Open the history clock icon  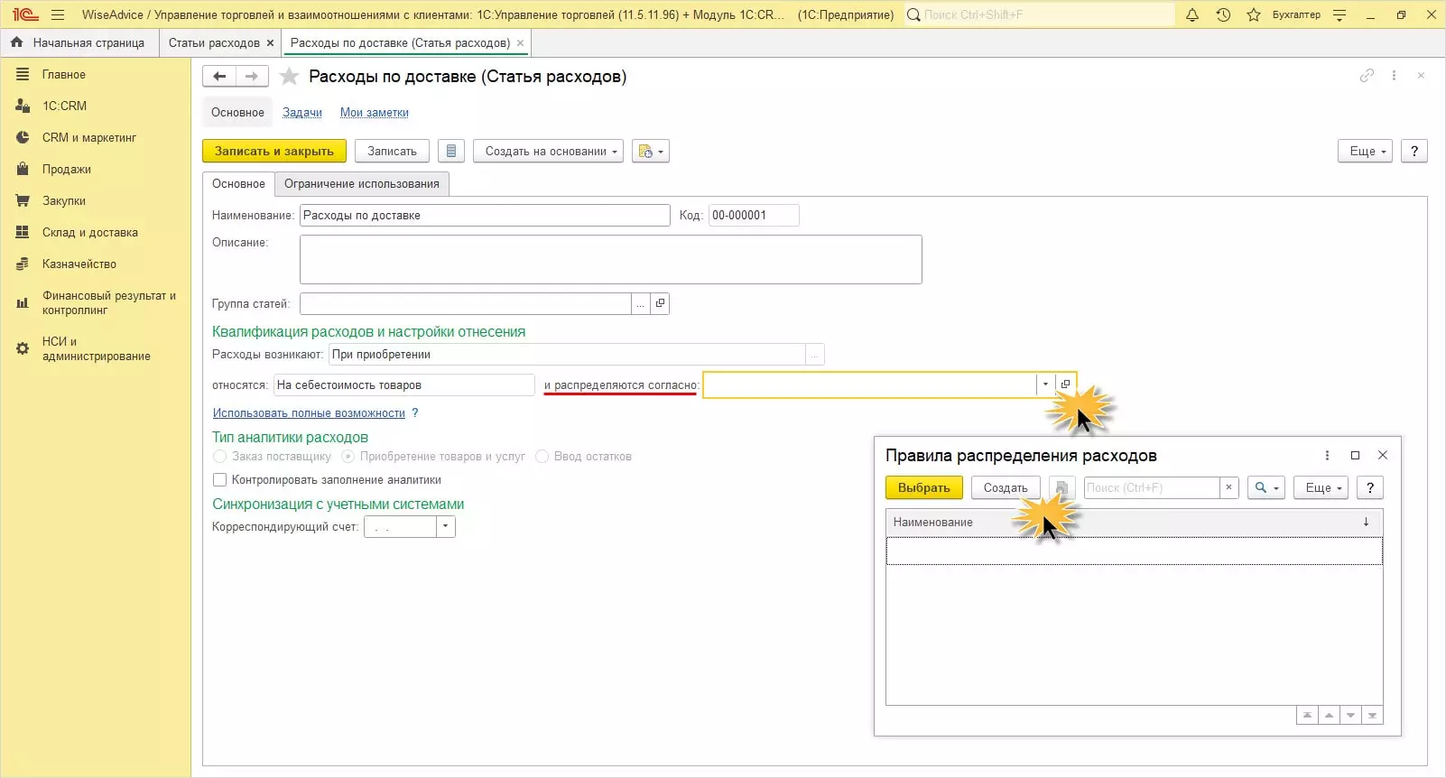tap(1223, 14)
